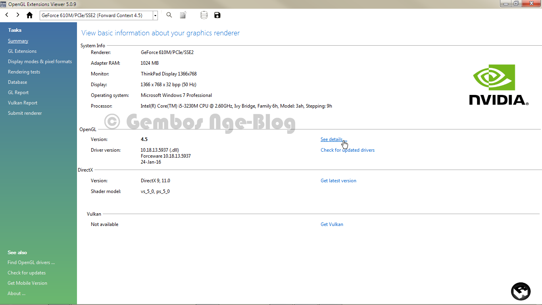Click the database cylinder icon in toolbar
The image size is (542, 305).
click(204, 15)
